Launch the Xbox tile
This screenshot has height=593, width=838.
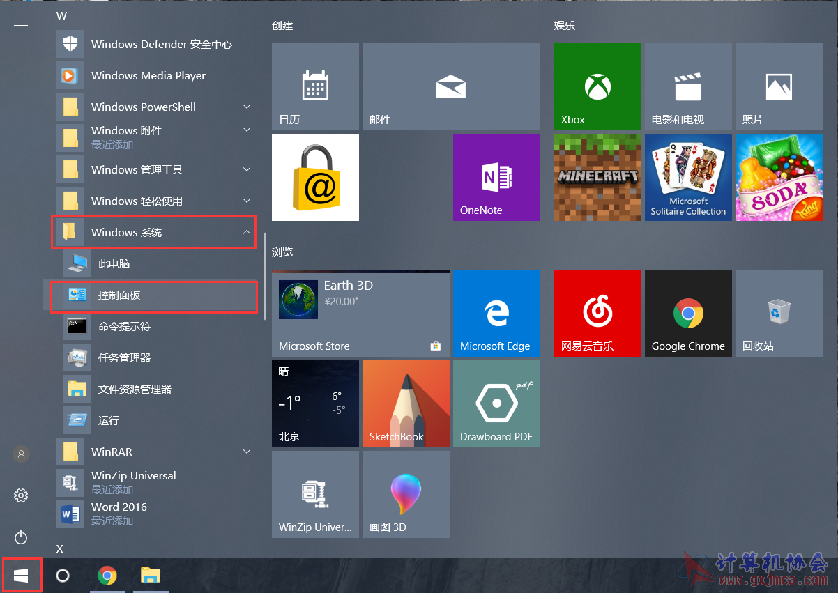597,86
